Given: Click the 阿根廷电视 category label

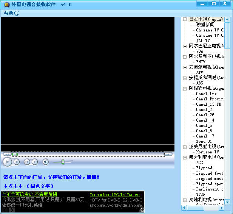Looking at the screenshot, I should click(207, 88).
